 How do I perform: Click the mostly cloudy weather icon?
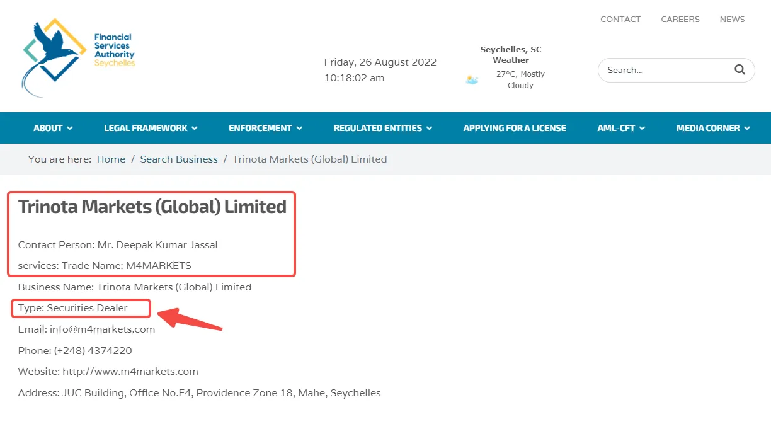click(472, 80)
